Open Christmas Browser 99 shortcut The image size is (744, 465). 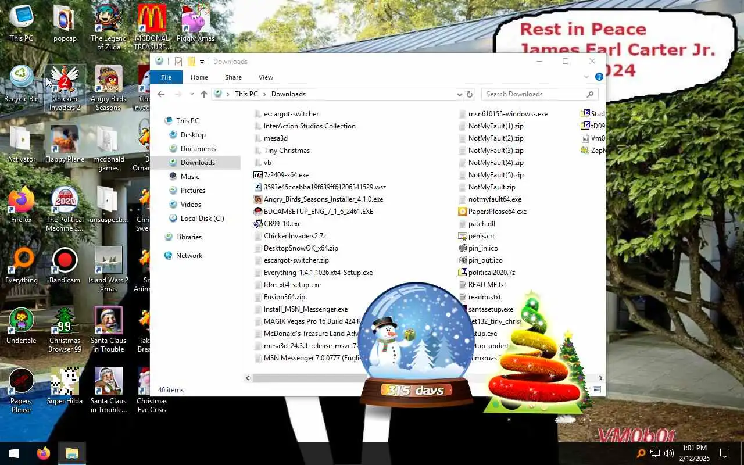(x=65, y=330)
